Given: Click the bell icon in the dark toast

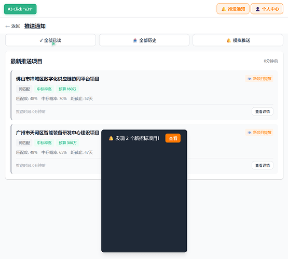Looking at the screenshot, I should [111, 138].
